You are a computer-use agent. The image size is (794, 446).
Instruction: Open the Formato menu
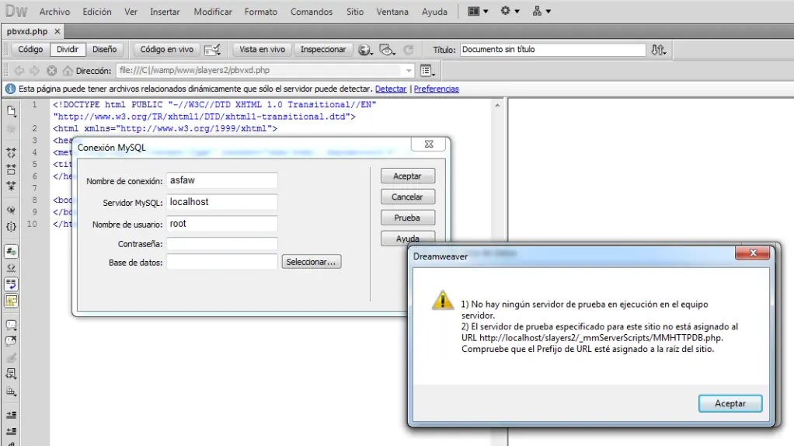tap(261, 11)
